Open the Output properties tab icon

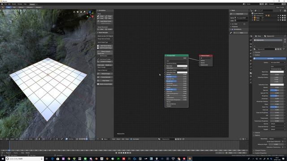coord(251,47)
